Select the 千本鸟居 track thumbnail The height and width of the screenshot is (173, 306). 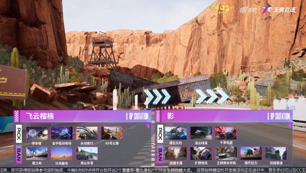(226, 133)
